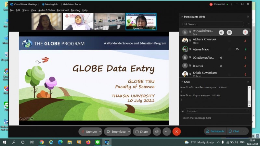This screenshot has height=146, width=260.
Task: Click the chat message input field
Action: click(x=215, y=118)
